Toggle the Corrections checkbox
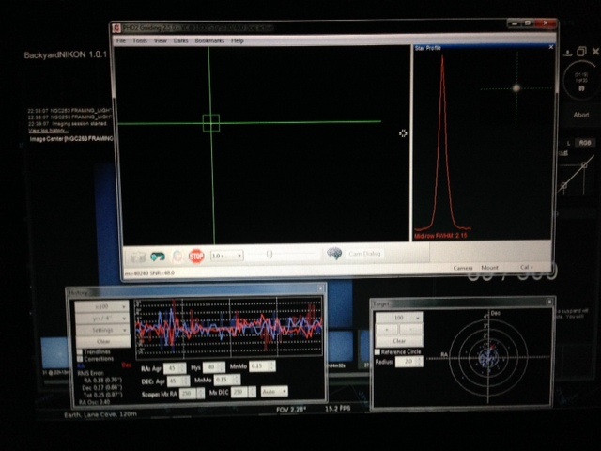 [x=80, y=359]
